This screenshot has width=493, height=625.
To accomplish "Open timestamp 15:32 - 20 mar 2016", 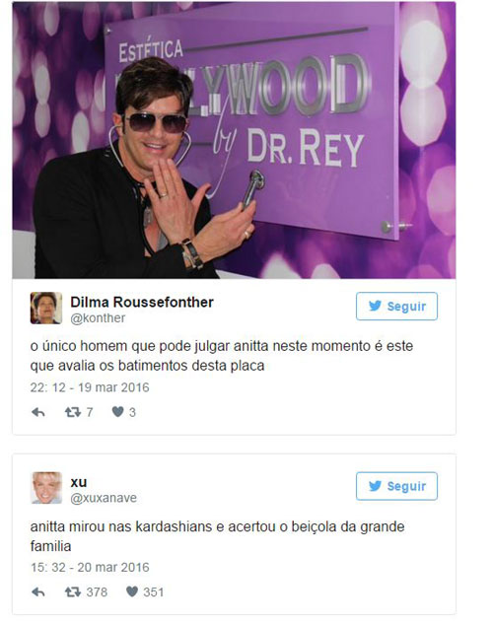I will click(90, 567).
